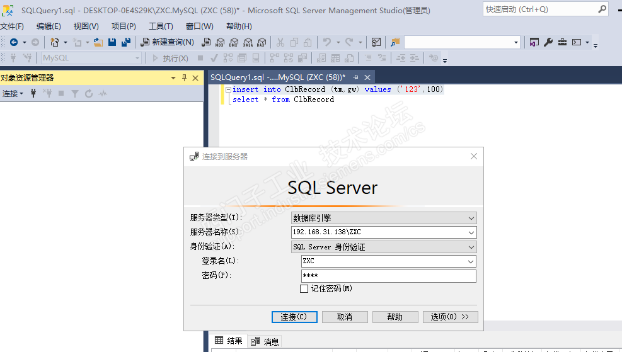
Task: Open the New Project dropdown arrow
Action: pyautogui.click(x=66, y=42)
